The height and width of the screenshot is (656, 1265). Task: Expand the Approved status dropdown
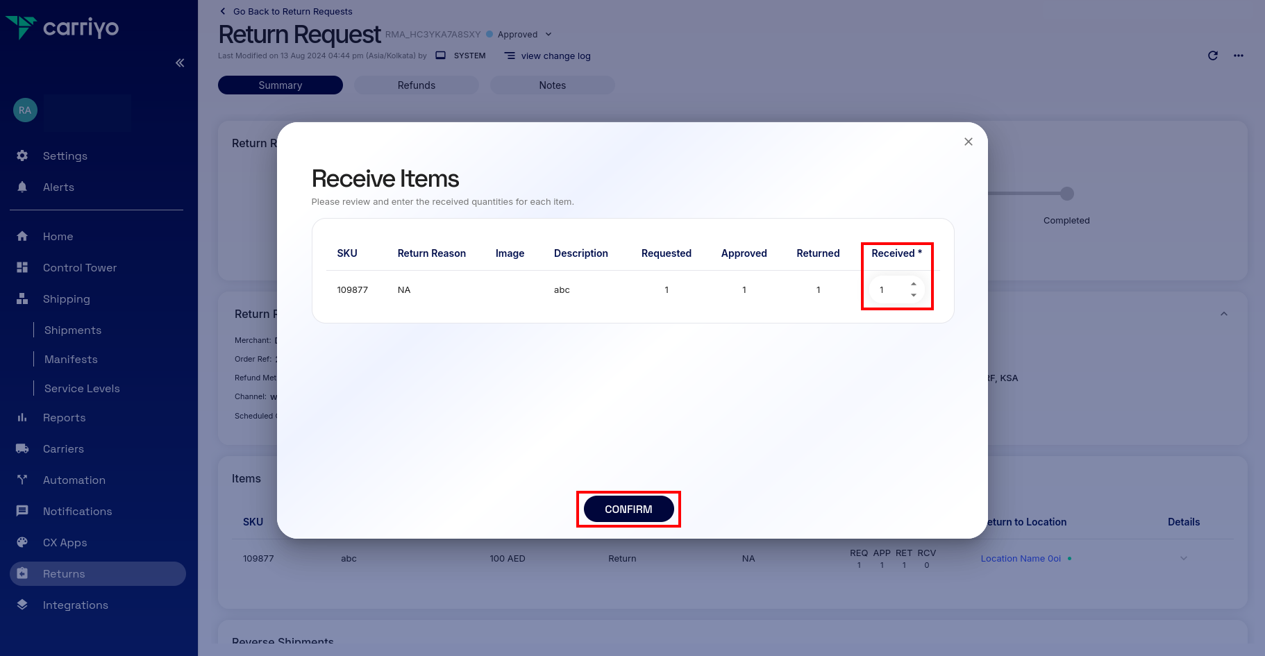[548, 35]
